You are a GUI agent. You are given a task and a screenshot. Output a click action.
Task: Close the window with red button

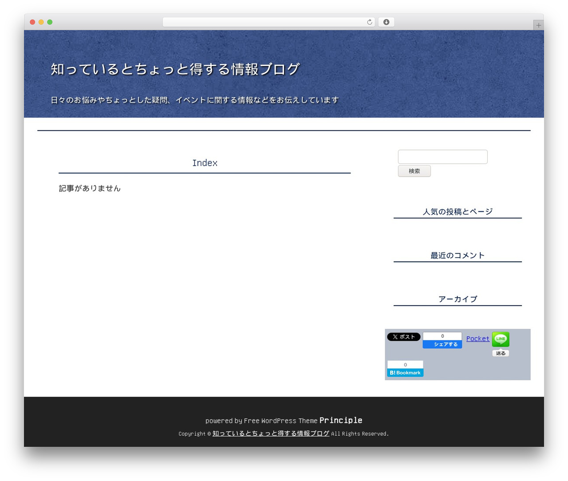coord(32,22)
